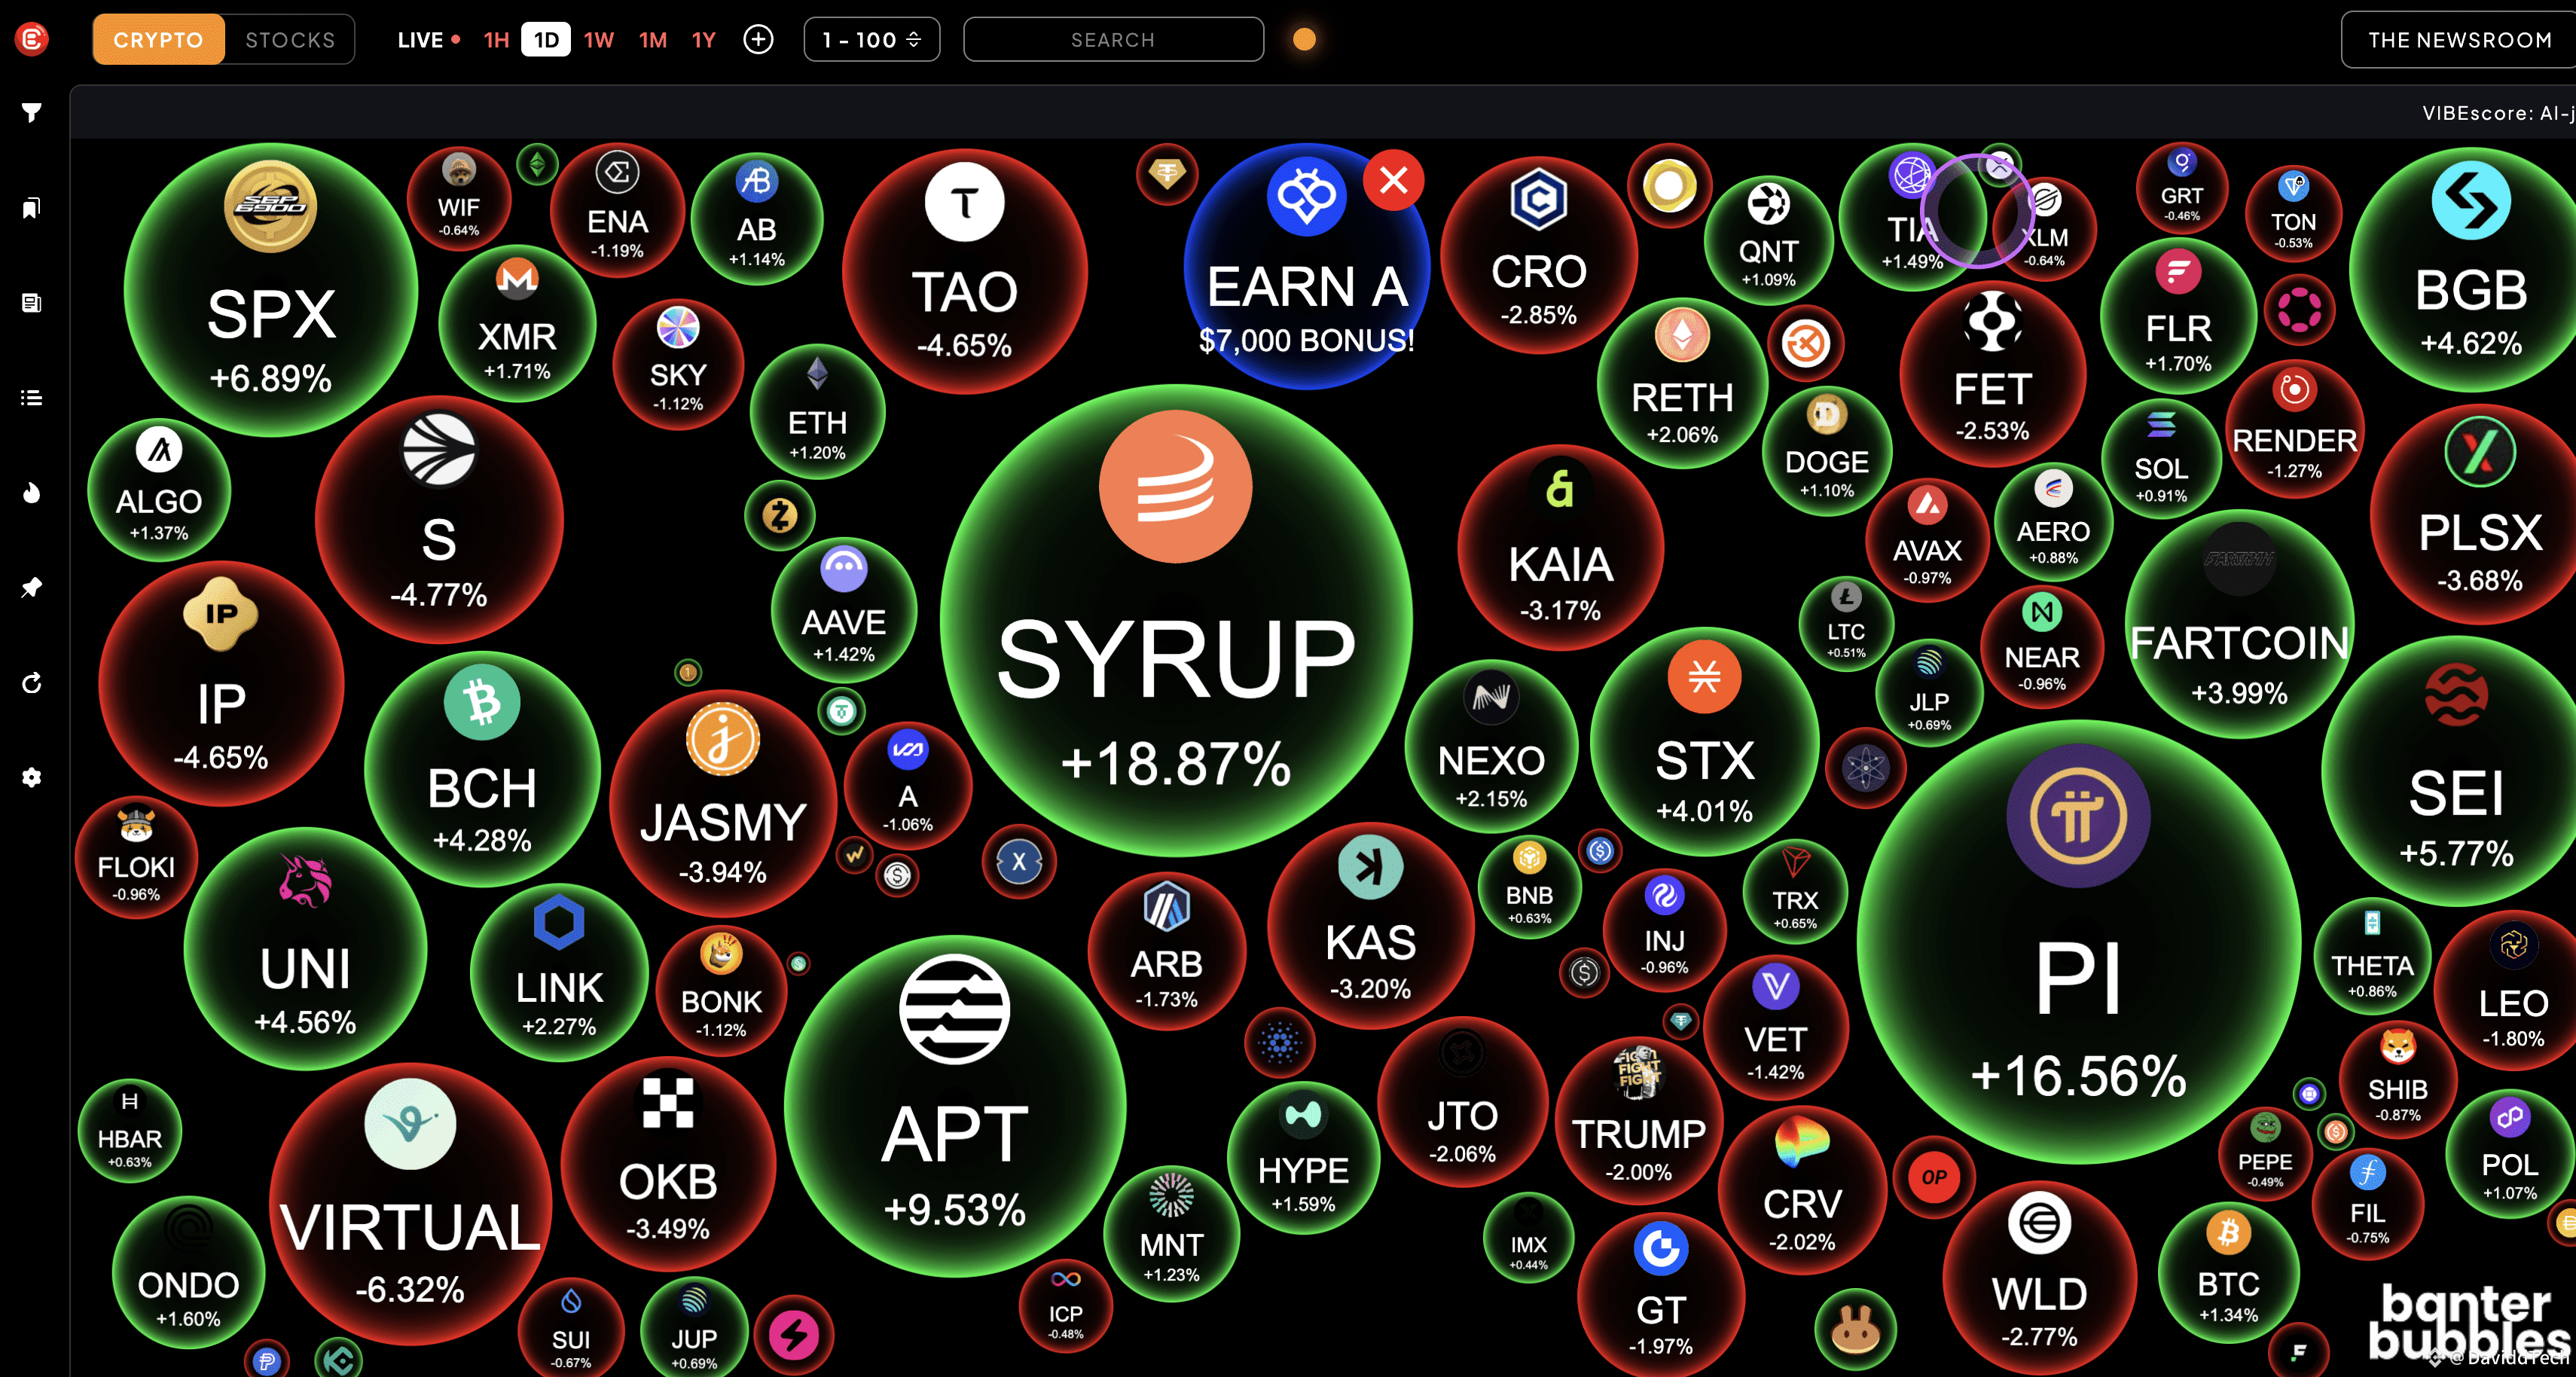Open the ALGO +1.37% bubble
Image resolution: width=2576 pixels, height=1377 pixels.
click(159, 490)
